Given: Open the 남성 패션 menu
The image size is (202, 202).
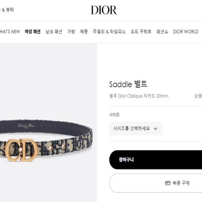Looking at the screenshot, I should [x=54, y=32].
